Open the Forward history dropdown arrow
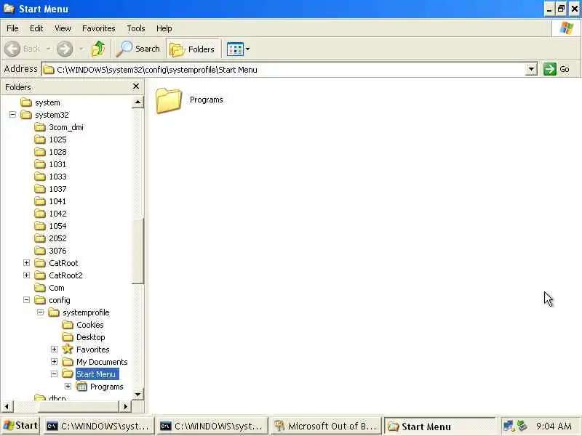 point(81,49)
